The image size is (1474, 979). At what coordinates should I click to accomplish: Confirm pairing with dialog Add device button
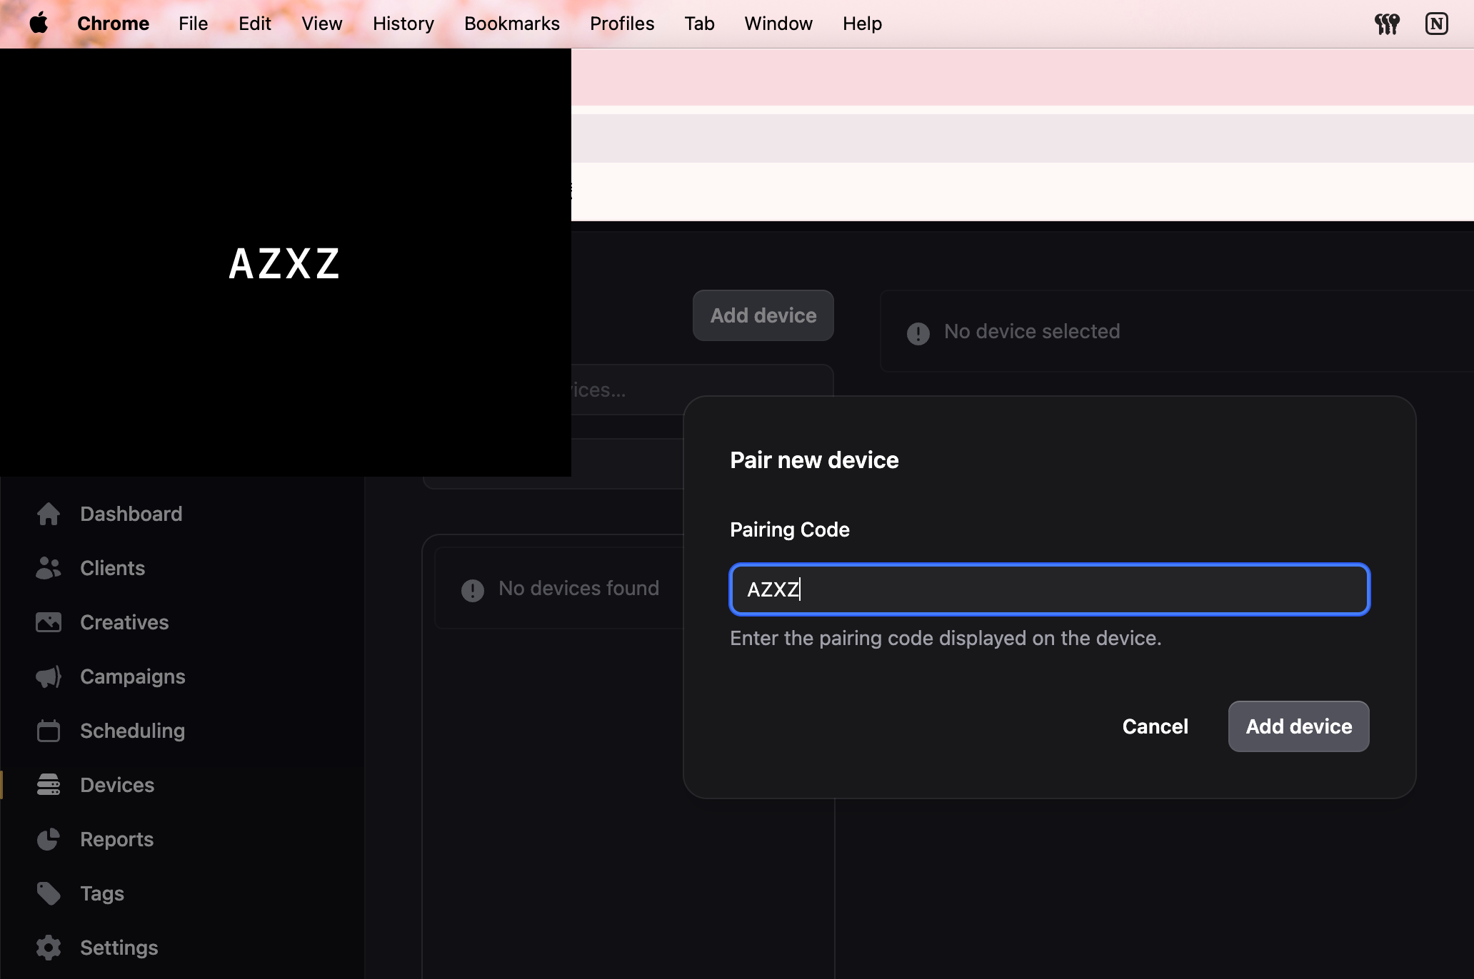click(1298, 726)
